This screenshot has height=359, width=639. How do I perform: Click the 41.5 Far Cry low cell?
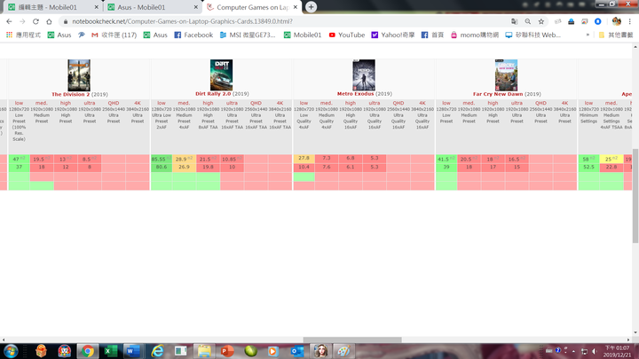(446, 159)
